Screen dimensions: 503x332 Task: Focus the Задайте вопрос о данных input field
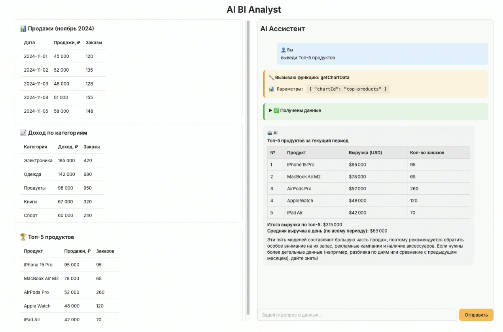357,315
